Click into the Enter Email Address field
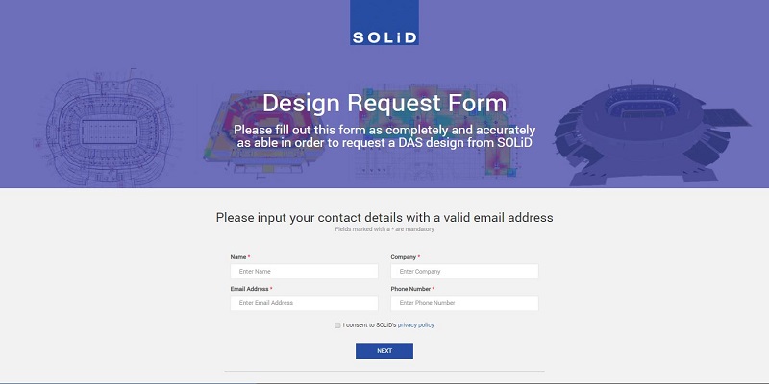769x384 pixels. coord(304,303)
